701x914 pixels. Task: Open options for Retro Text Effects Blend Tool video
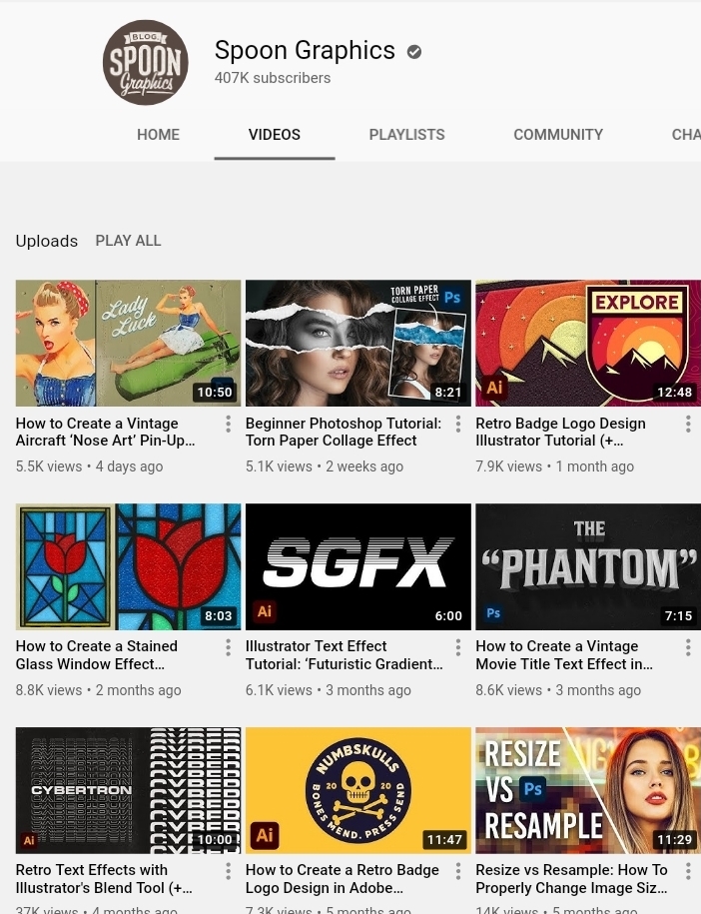point(228,871)
